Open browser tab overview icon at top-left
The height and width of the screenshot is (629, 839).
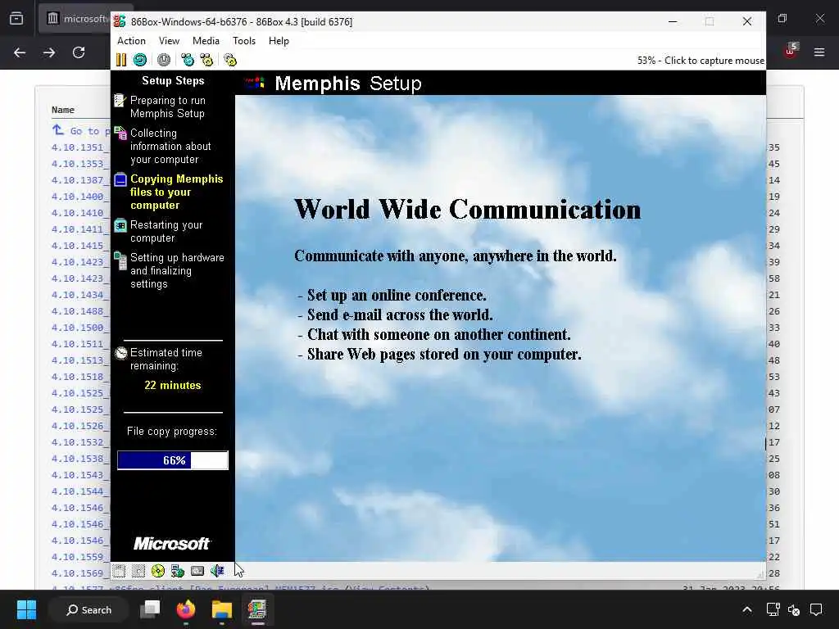coord(16,19)
